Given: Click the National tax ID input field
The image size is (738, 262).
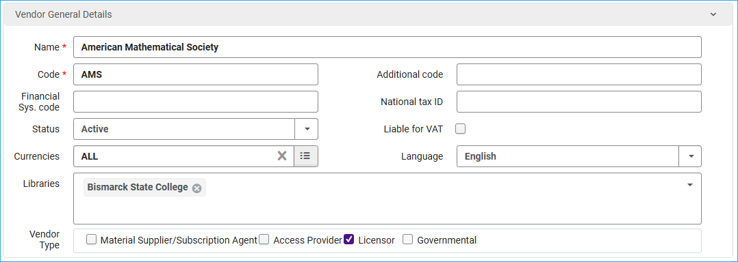Looking at the screenshot, I should point(579,102).
